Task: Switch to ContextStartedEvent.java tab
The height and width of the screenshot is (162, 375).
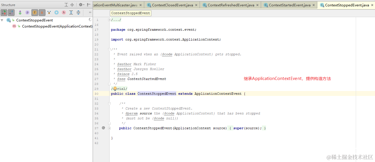Action: (x=290, y=5)
